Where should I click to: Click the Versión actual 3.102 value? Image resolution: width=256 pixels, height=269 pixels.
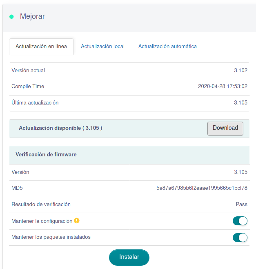pyautogui.click(x=240, y=71)
